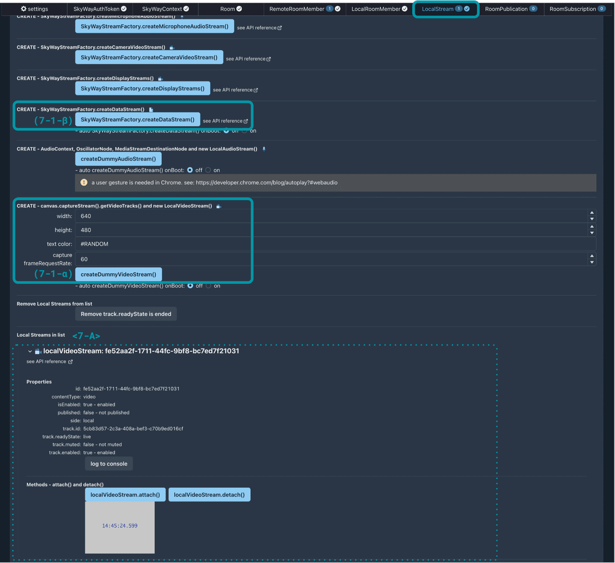Open the settings tab
This screenshot has width=615, height=563.
click(33, 8)
